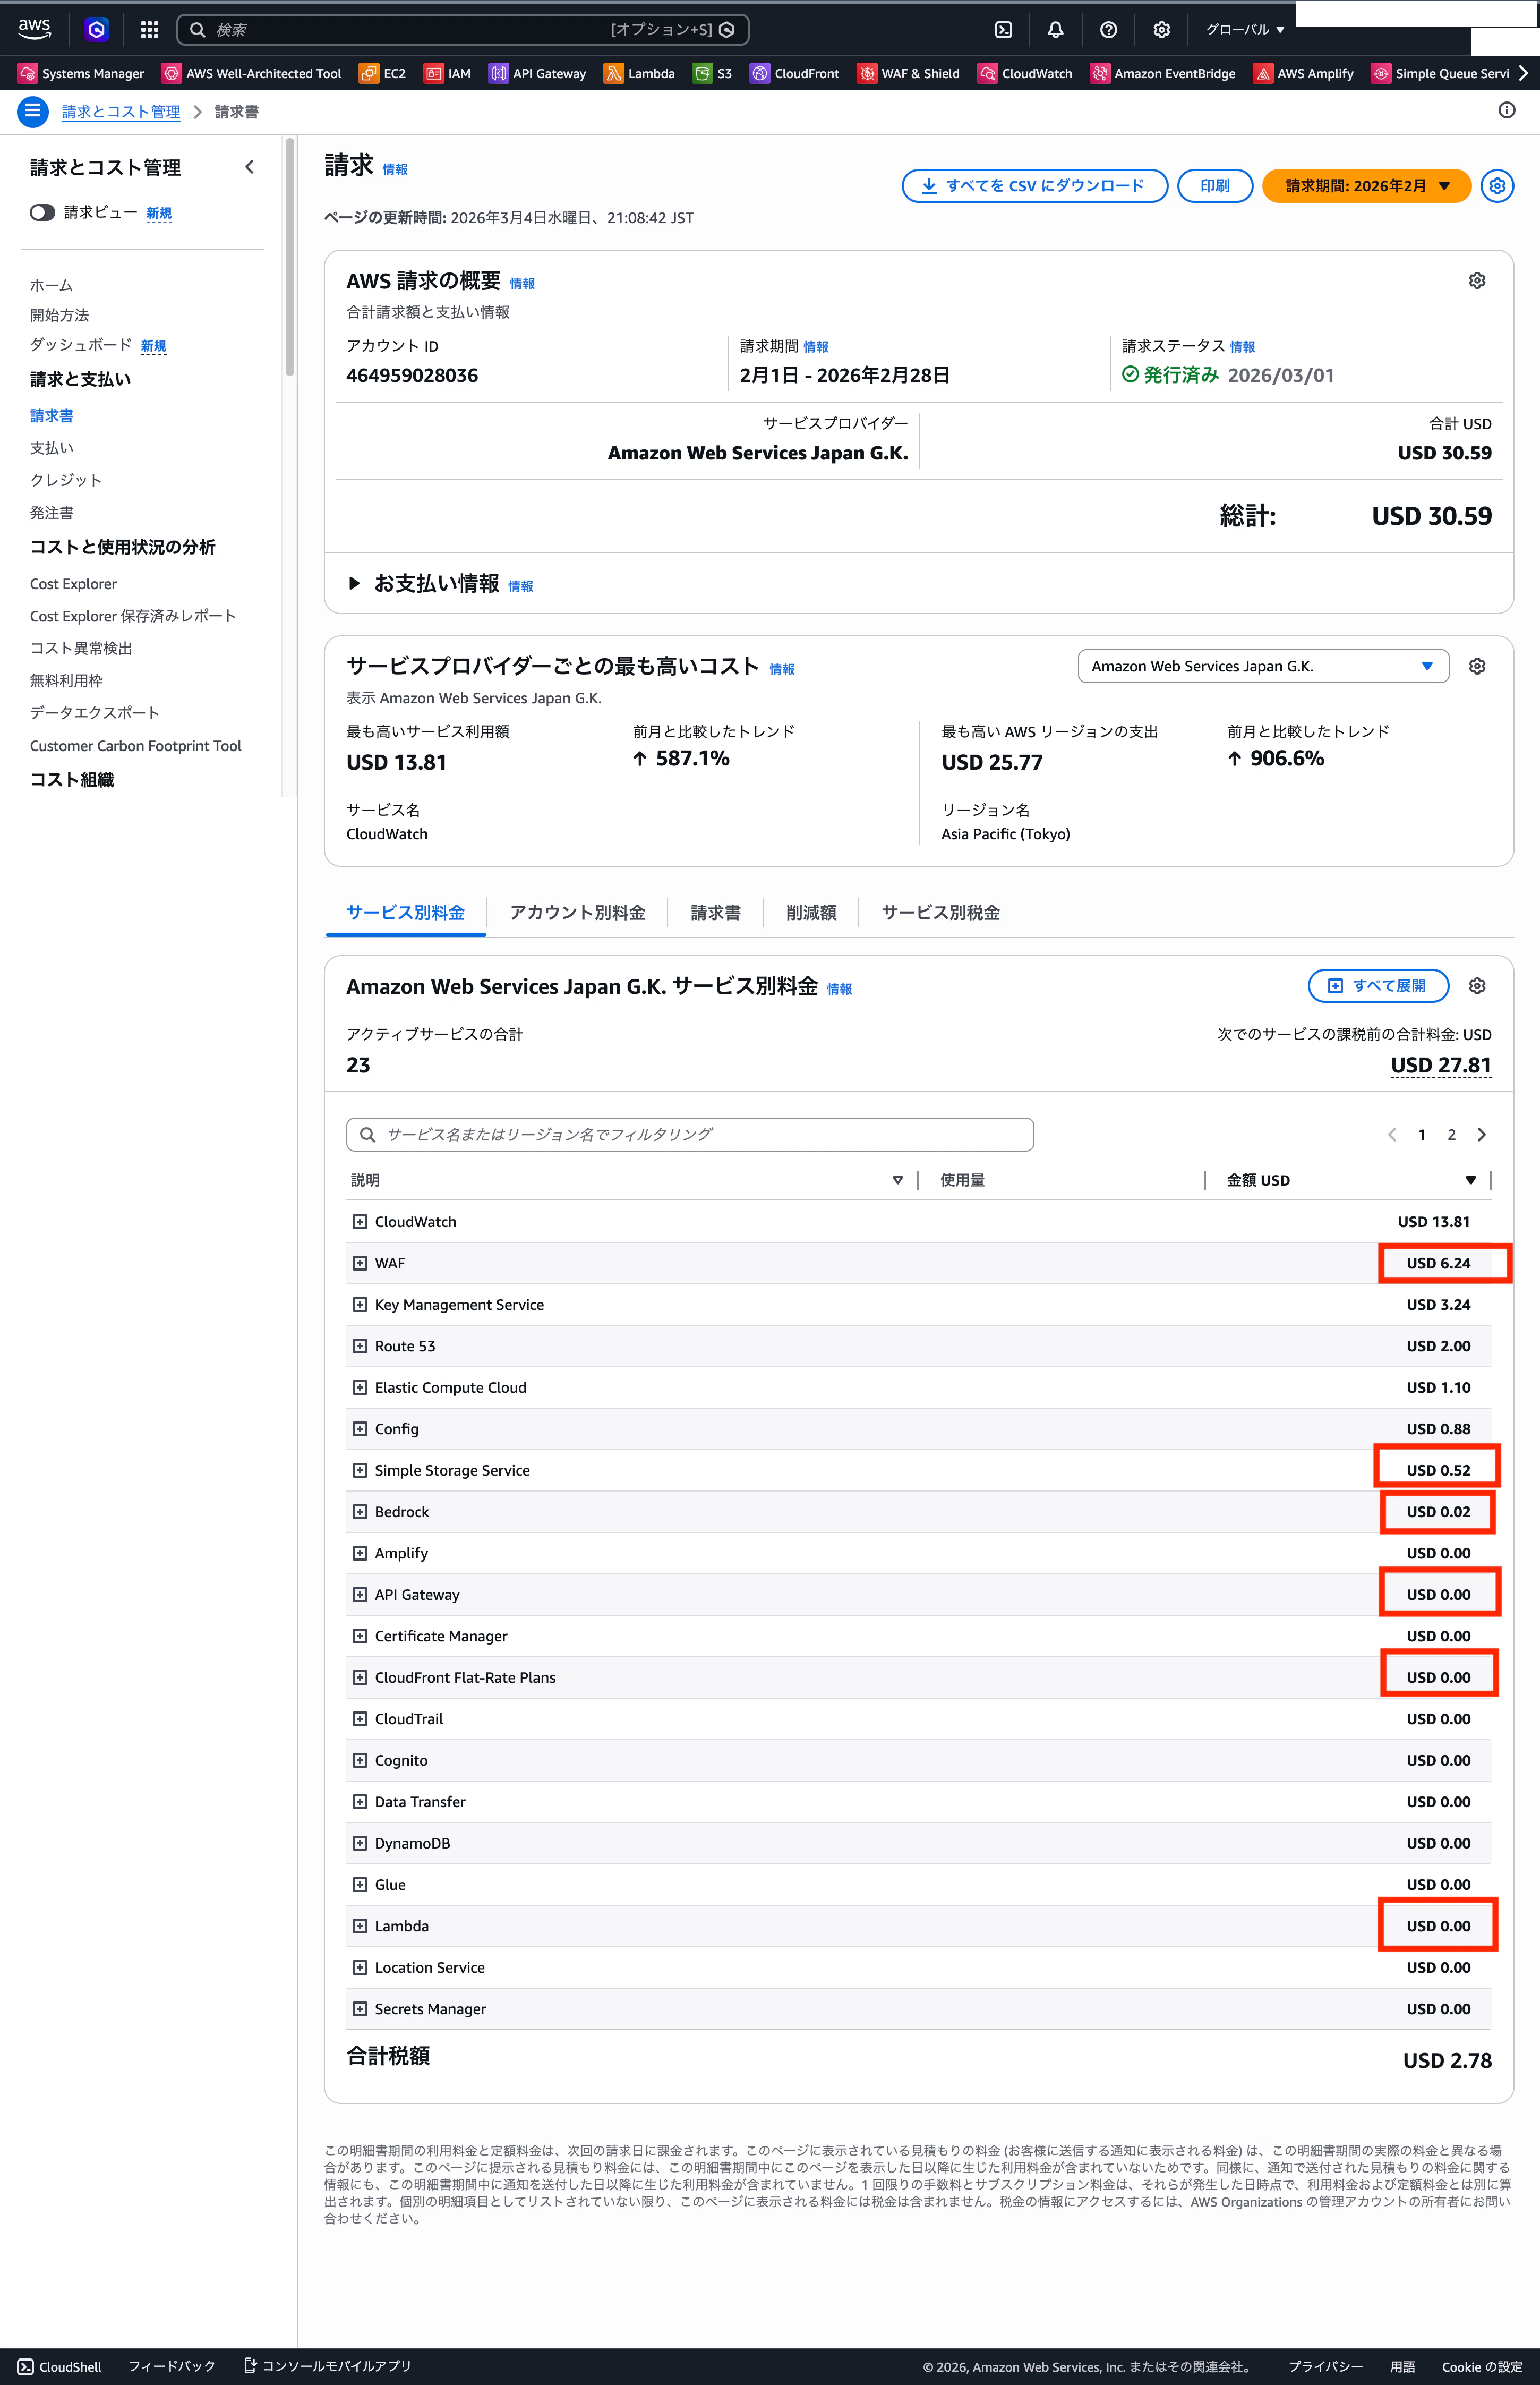1540x2385 pixels.
Task: Open Cost Explorer in sidebar
Action: pos(73,584)
